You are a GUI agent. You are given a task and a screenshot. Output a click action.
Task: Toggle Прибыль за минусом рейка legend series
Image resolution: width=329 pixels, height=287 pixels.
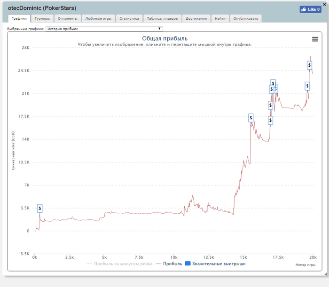pyautogui.click(x=119, y=264)
